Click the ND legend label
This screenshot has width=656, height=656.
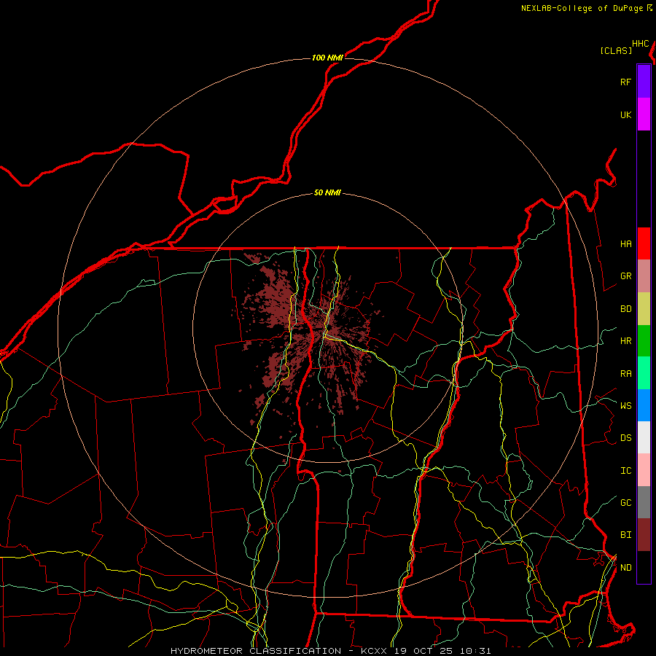625,568
